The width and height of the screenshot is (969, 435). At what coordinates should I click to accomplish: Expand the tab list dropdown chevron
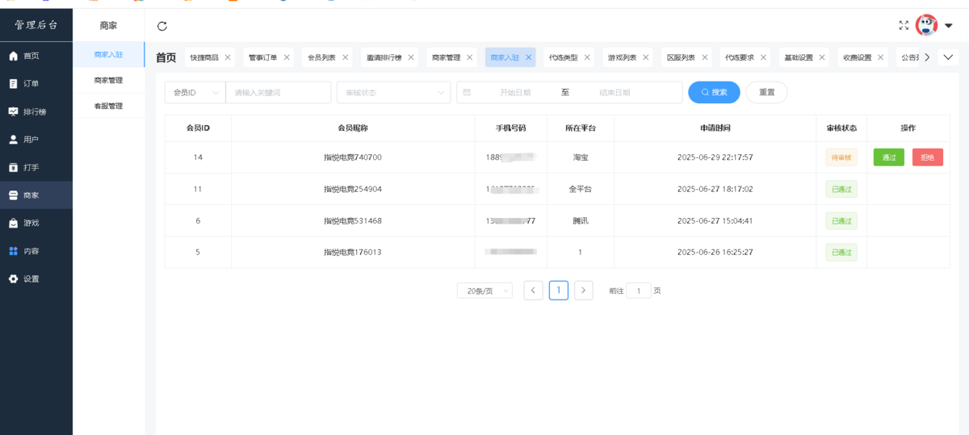pyautogui.click(x=948, y=57)
